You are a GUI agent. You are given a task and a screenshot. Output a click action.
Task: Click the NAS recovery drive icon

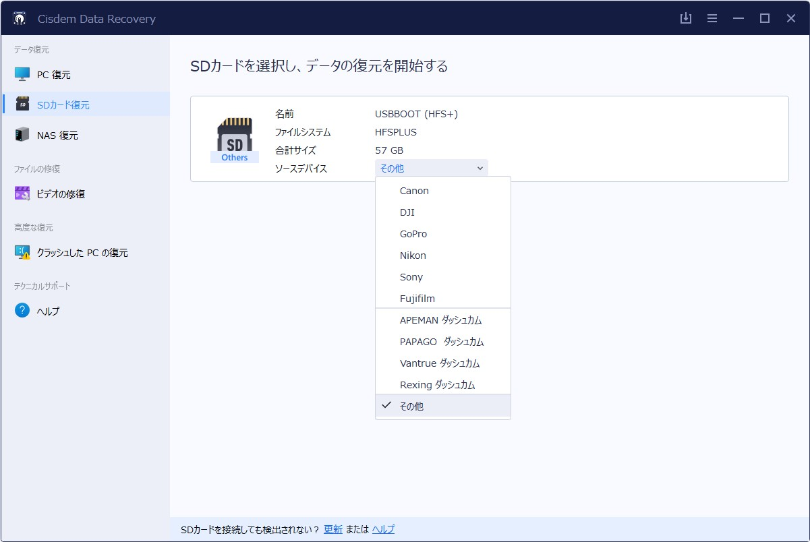[x=22, y=135]
